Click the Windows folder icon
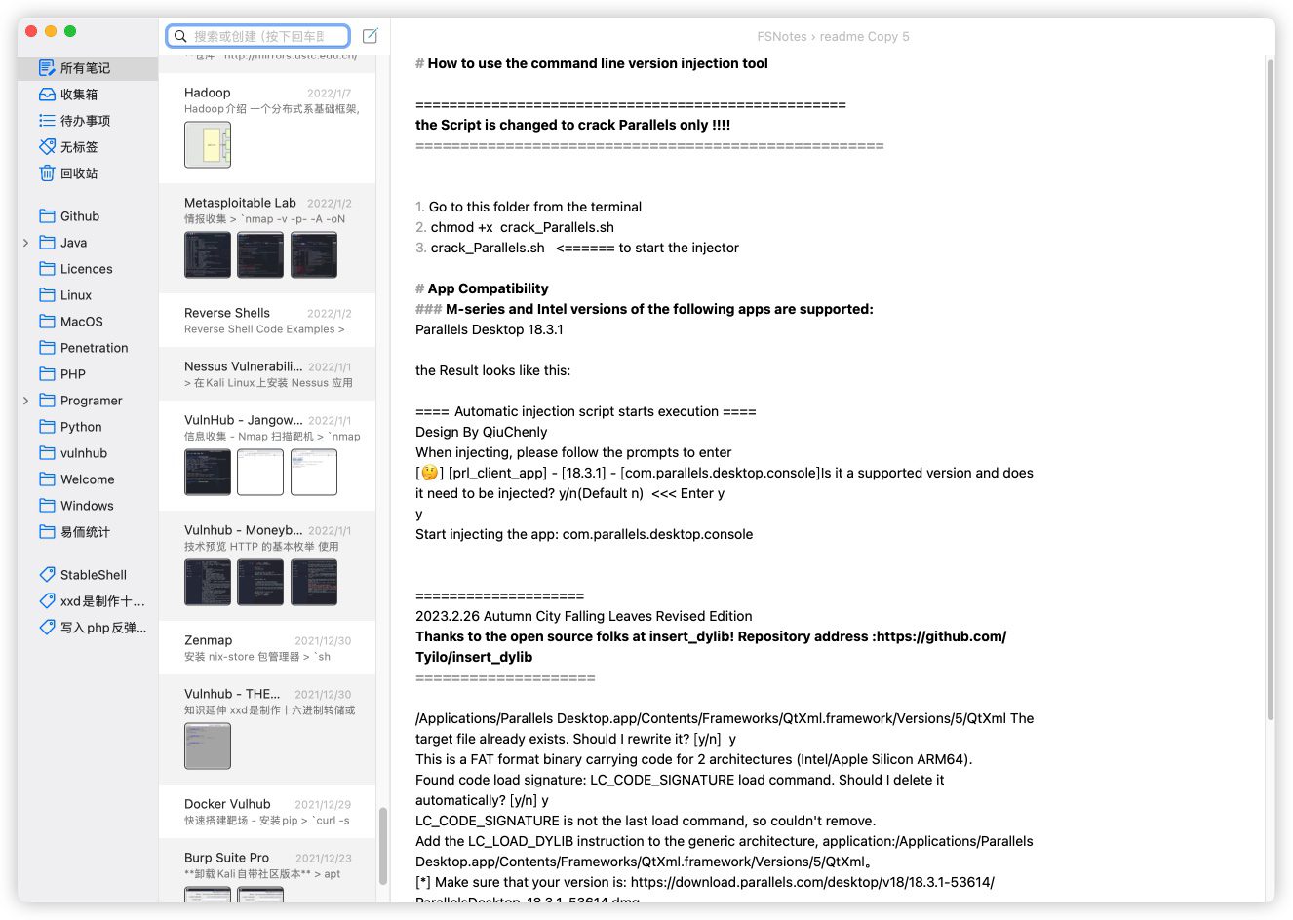This screenshot has width=1293, height=920. tap(47, 506)
